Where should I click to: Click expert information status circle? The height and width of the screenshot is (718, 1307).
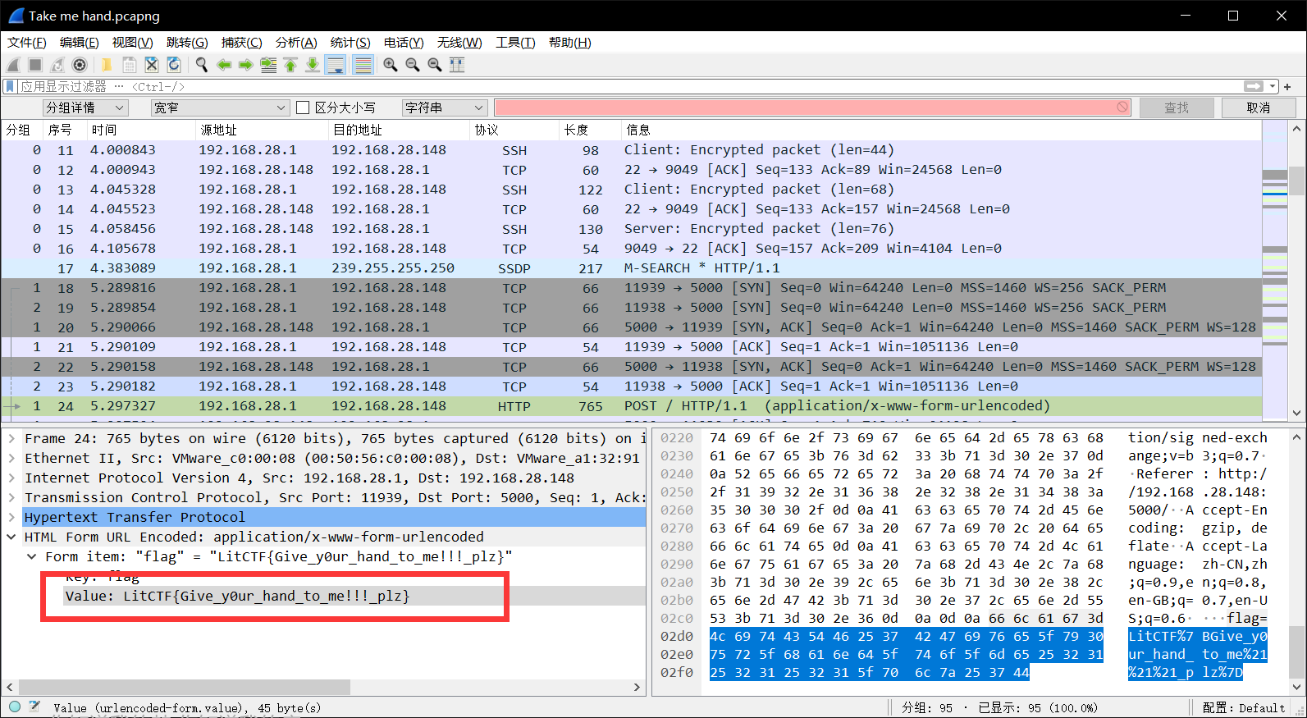click(x=15, y=707)
